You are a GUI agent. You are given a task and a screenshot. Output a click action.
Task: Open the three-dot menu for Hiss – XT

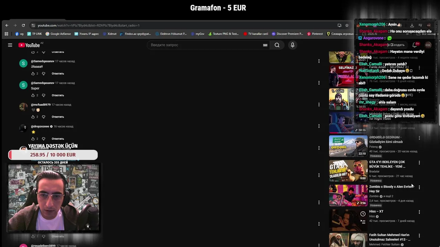tap(419, 212)
